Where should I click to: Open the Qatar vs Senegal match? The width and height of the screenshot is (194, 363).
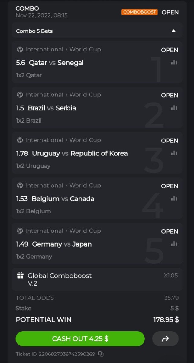(56, 63)
